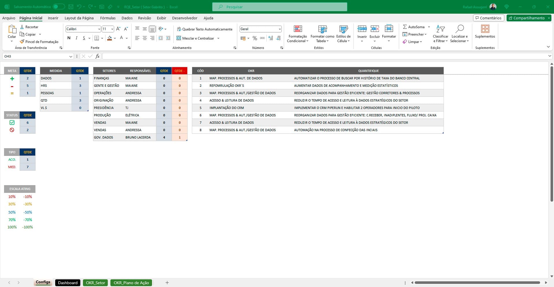Click the Colar paste icon
The height and width of the screenshot is (287, 554).
click(x=12, y=30)
